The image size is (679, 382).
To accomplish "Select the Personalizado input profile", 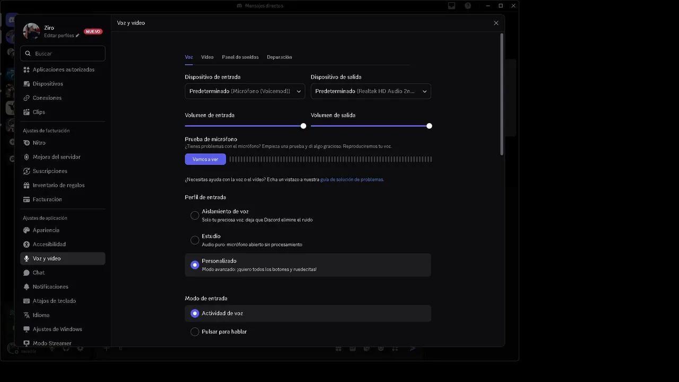I will click(308, 265).
